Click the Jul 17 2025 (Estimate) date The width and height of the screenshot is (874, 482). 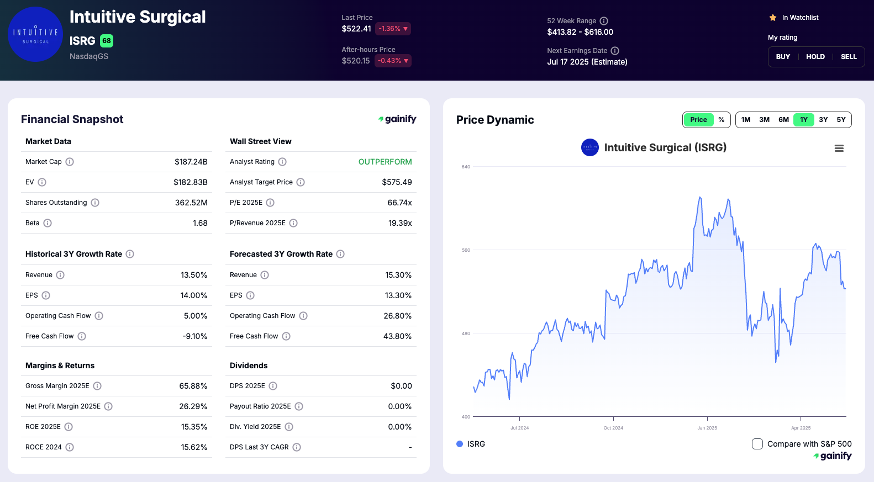coord(587,62)
